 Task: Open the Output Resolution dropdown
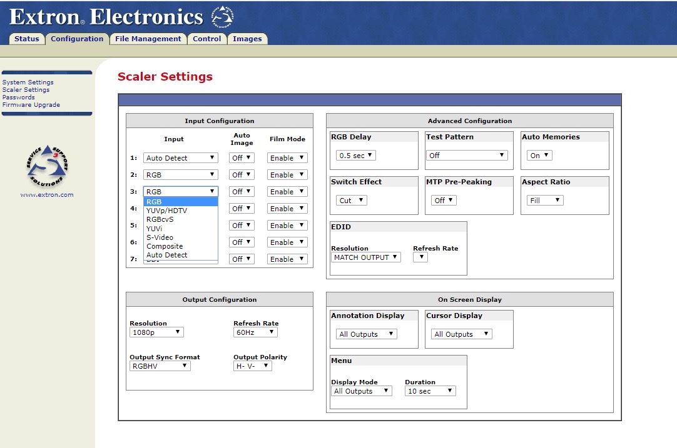point(156,332)
